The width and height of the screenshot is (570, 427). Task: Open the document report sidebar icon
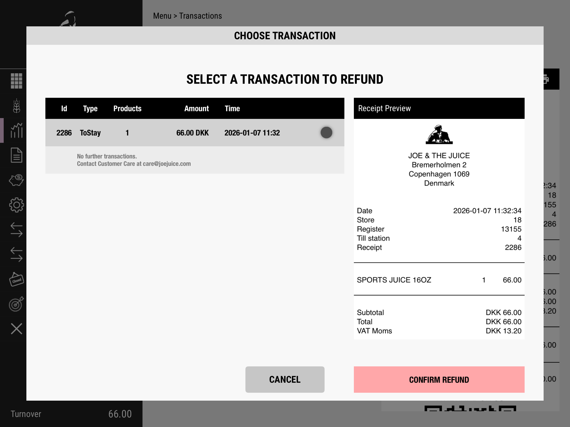[16, 155]
